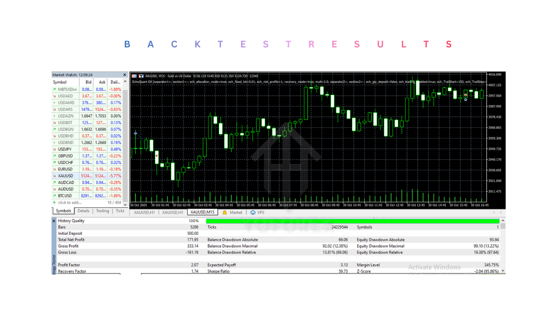Image resolution: width=557 pixels, height=313 pixels.
Task: Close the Market Watch panel
Action: [x=124, y=74]
